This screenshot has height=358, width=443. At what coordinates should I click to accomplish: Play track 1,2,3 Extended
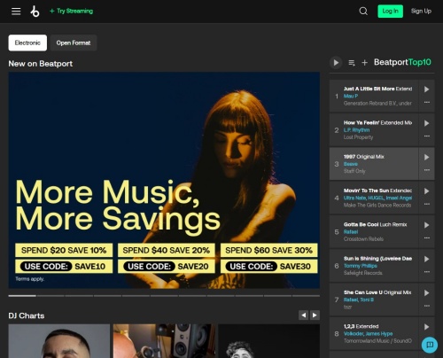[x=426, y=327]
